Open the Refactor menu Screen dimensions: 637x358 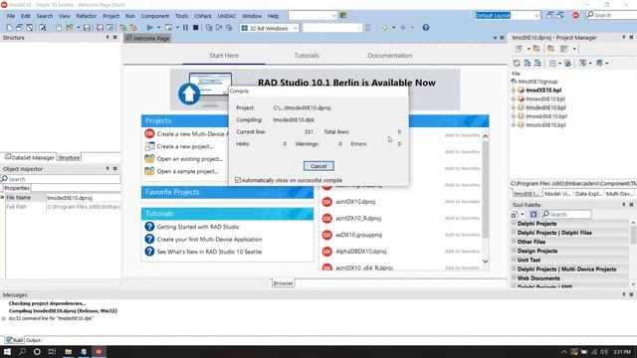(x=87, y=16)
